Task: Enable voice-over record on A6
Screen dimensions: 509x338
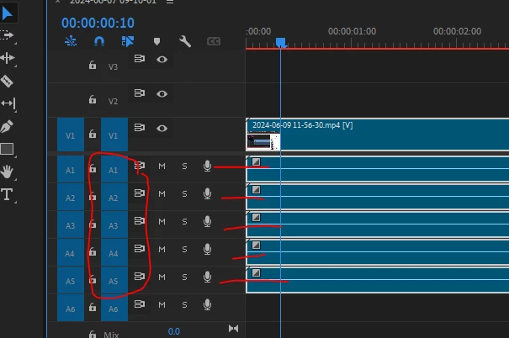Action: pos(207,304)
